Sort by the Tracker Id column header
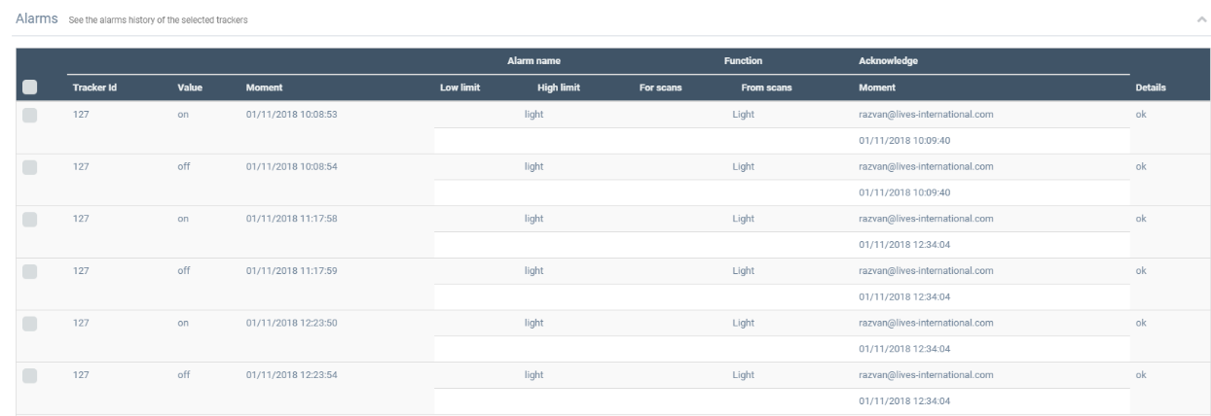This screenshot has width=1211, height=416. pyautogui.click(x=95, y=87)
